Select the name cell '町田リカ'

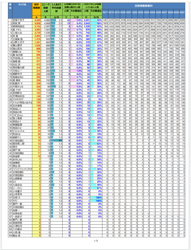click(x=22, y=134)
